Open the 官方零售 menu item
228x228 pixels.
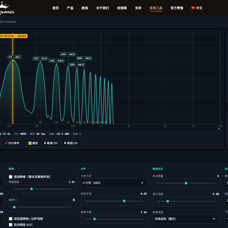click(177, 8)
